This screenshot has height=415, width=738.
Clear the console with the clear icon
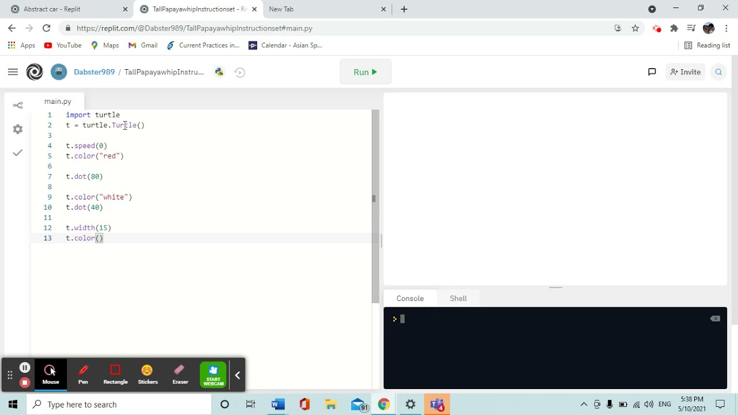click(x=715, y=319)
